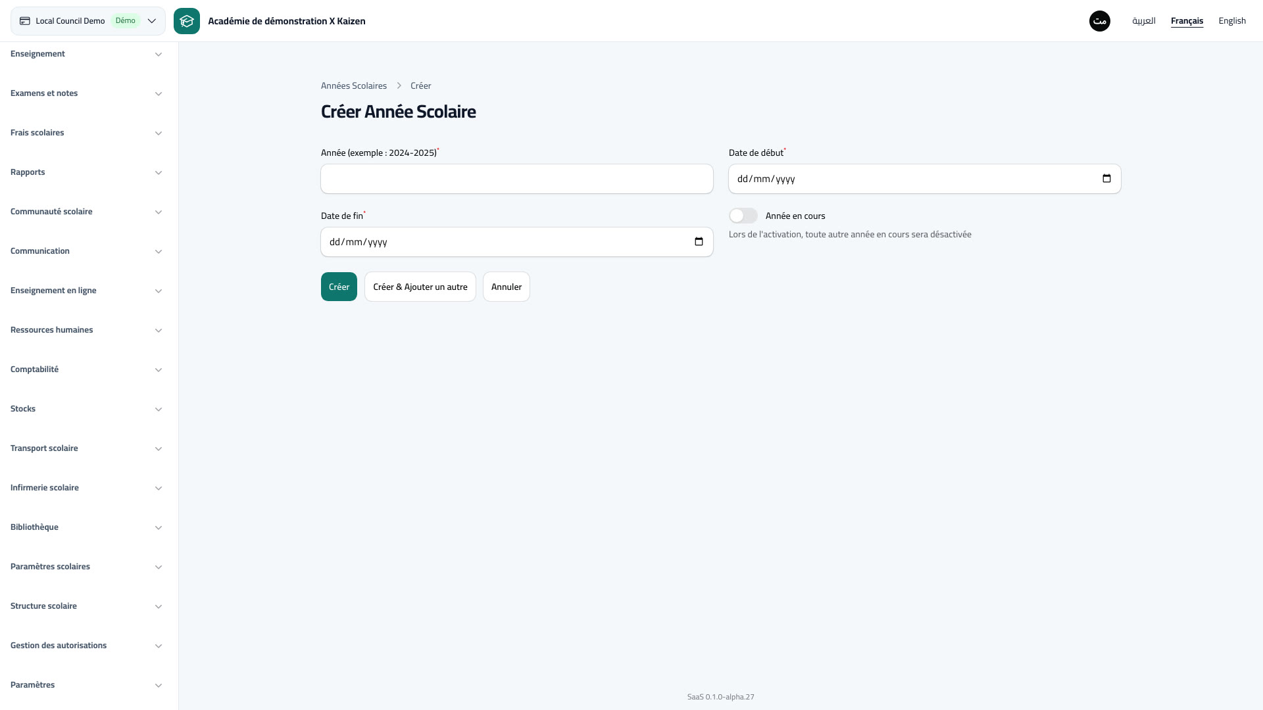This screenshot has width=1263, height=710.
Task: Expand the Bibliothèque section
Action: click(87, 527)
